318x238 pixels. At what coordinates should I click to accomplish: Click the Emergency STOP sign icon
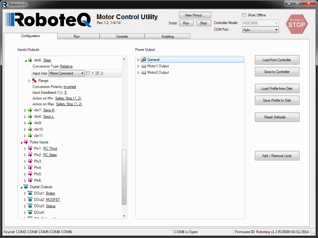(x=297, y=24)
